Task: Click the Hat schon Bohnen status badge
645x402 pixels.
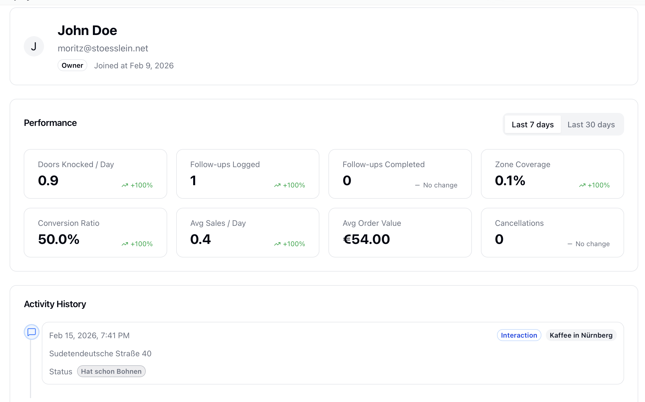Action: (111, 371)
